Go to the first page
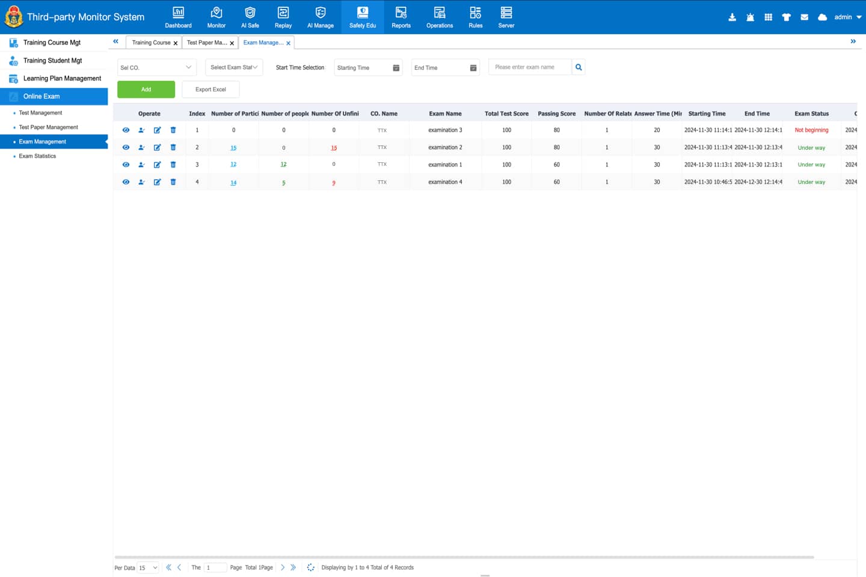 coord(168,567)
